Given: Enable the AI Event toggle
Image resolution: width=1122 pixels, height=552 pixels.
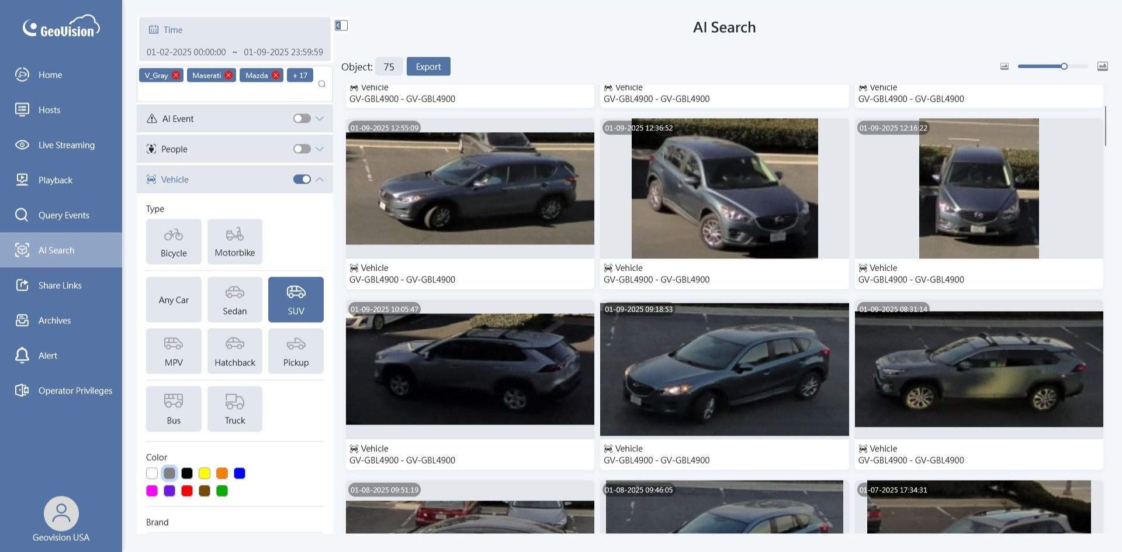Looking at the screenshot, I should pyautogui.click(x=302, y=119).
